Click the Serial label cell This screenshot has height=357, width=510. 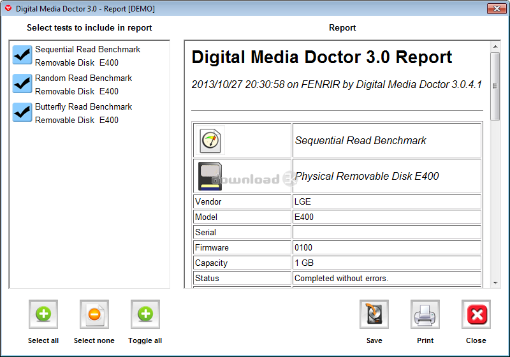pyautogui.click(x=242, y=232)
